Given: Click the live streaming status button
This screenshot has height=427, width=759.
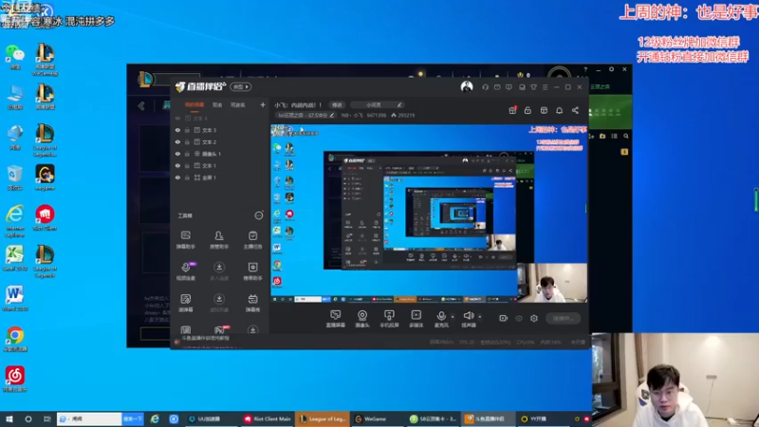Looking at the screenshot, I should pyautogui.click(x=564, y=318).
